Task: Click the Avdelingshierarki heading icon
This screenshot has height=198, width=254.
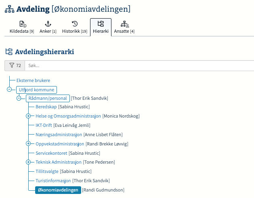Action: 9,52
